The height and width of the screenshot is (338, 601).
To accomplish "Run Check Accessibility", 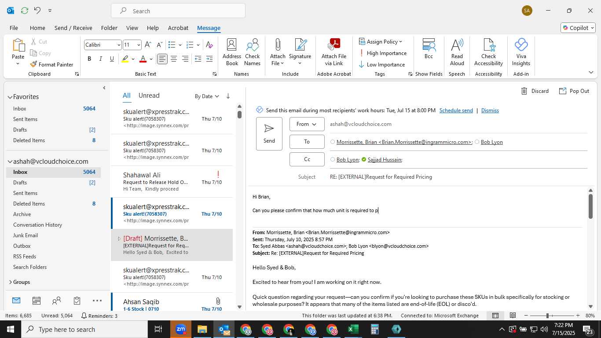I will click(488, 52).
